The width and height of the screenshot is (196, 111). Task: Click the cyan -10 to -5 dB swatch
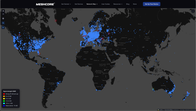point(4,103)
